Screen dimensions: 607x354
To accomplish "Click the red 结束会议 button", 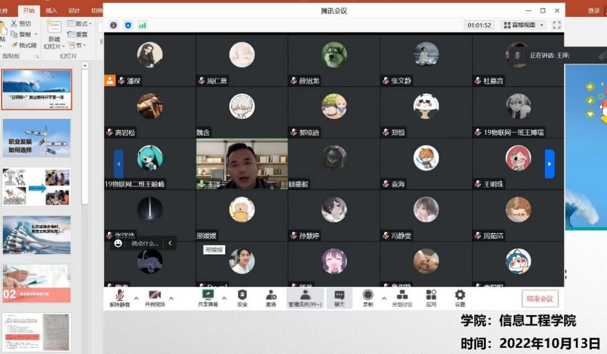I will pos(540,298).
